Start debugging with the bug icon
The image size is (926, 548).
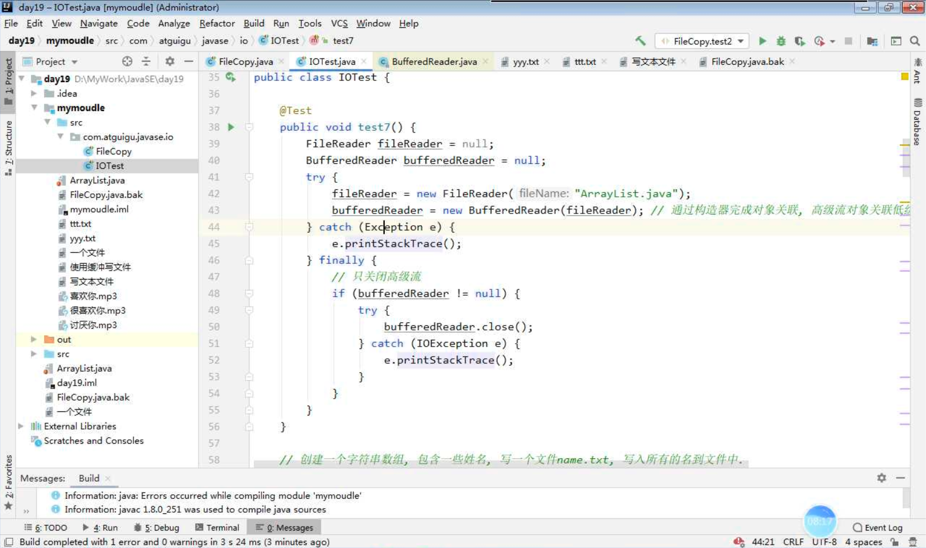tap(781, 41)
